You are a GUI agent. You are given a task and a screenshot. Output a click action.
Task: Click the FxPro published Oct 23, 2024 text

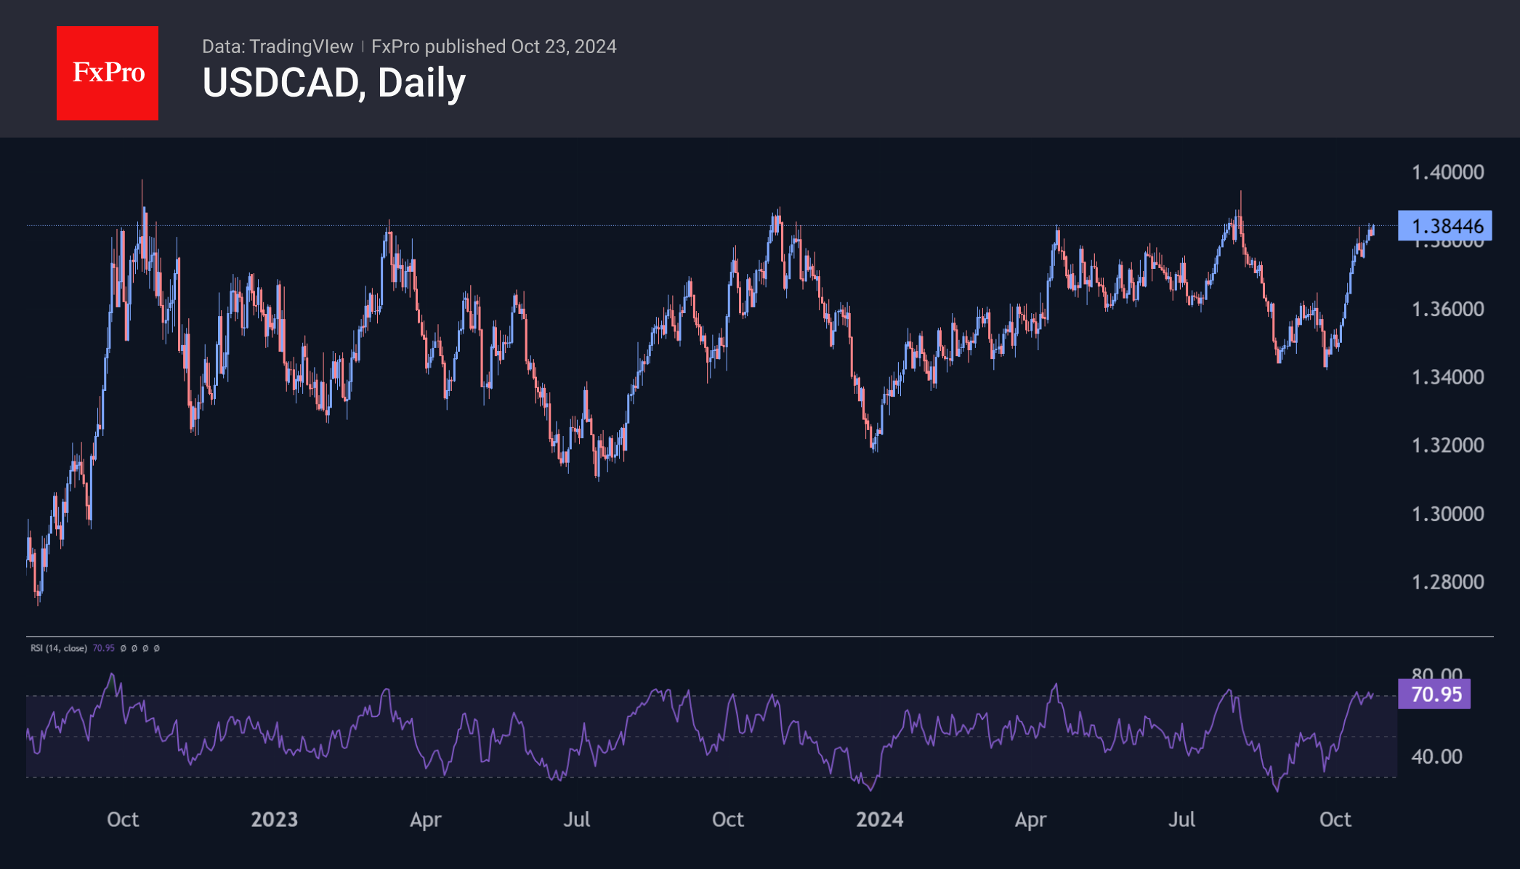[x=493, y=47]
